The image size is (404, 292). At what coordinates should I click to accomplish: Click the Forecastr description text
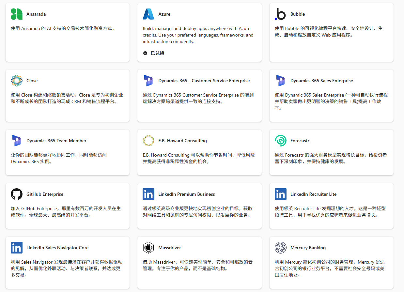[x=331, y=158]
